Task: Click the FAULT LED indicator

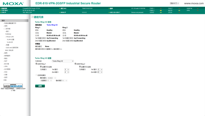Action: tap(179, 8)
